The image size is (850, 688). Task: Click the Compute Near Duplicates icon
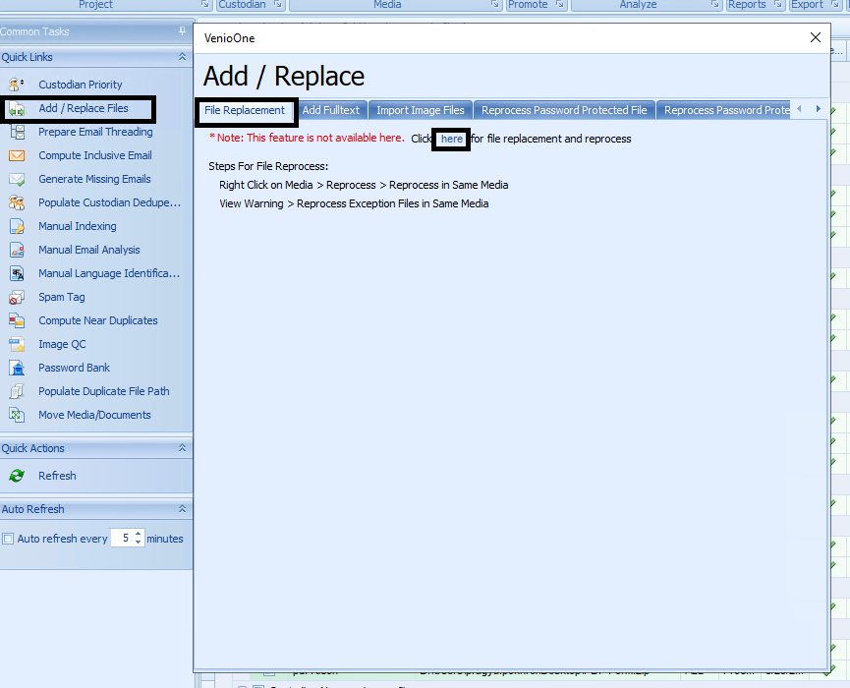[17, 320]
